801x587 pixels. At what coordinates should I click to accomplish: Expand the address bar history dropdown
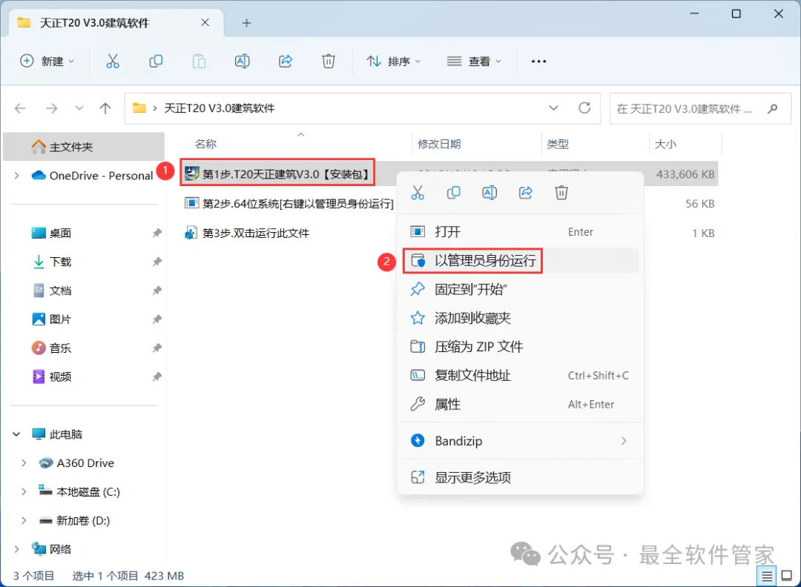pos(553,108)
